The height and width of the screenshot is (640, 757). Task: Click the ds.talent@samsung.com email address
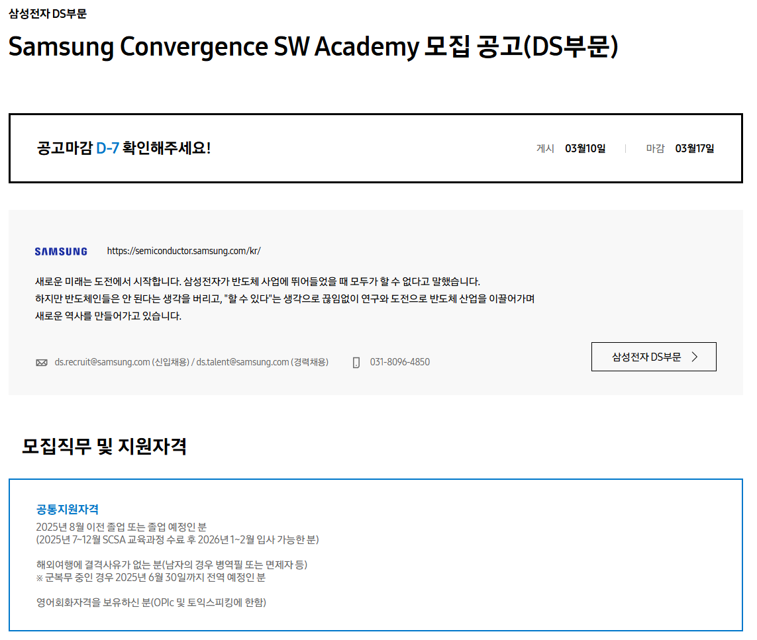(242, 362)
